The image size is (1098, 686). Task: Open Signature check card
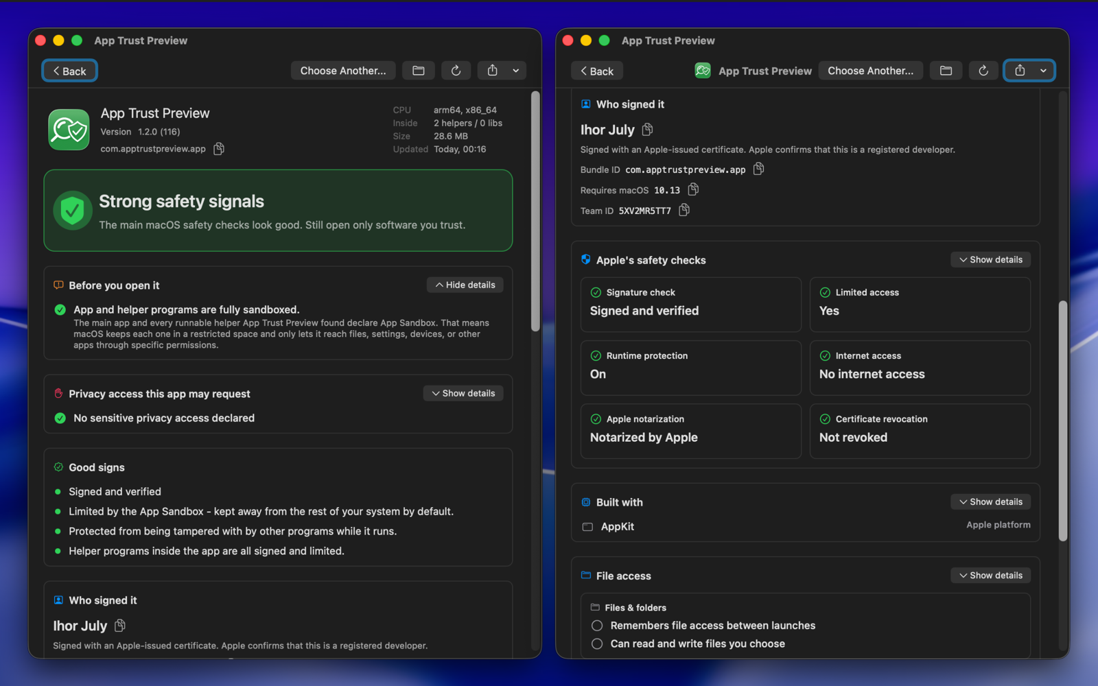click(691, 305)
